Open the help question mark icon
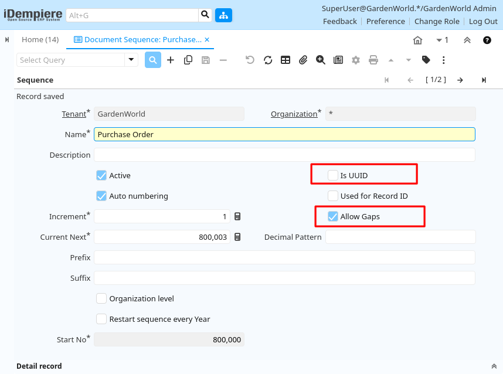Screen dimensions: 503x374 (x=487, y=40)
